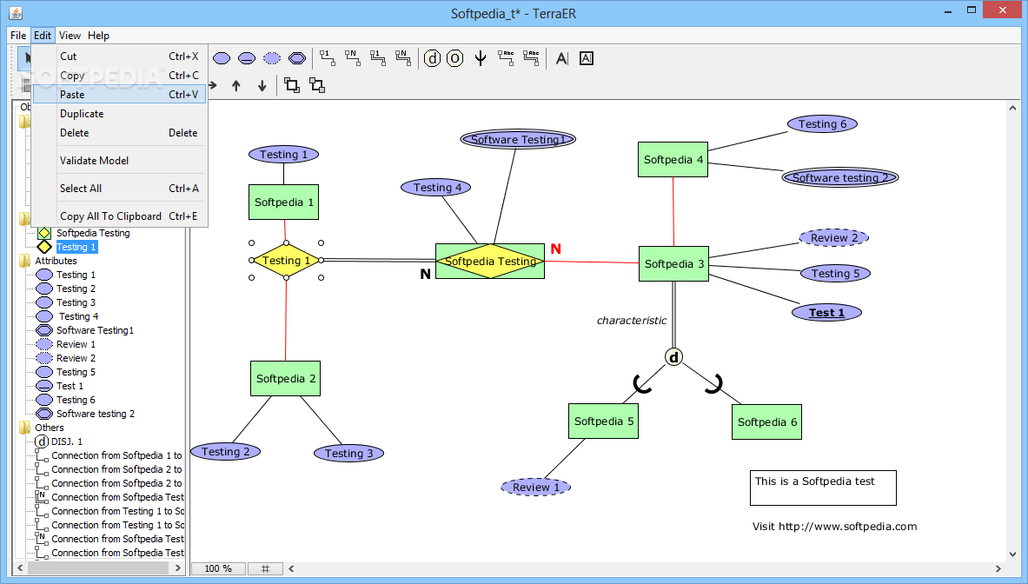
Task: Pick the single-line Abc labeled connection tool
Action: point(506,58)
